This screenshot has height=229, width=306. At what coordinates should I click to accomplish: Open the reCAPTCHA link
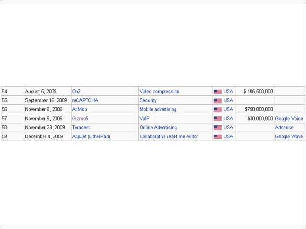click(x=85, y=100)
